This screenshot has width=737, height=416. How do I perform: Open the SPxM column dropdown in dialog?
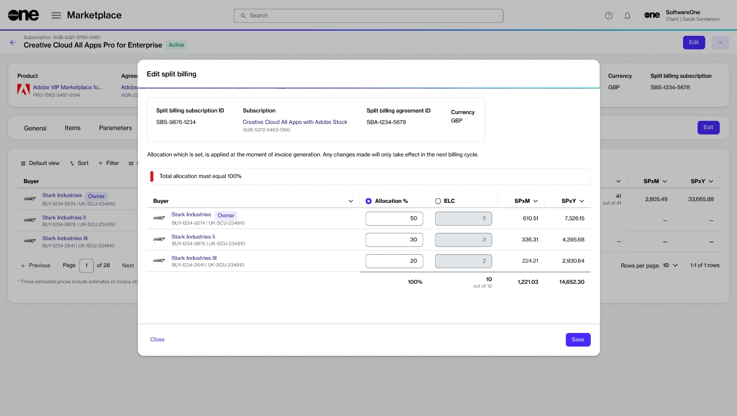click(535, 201)
